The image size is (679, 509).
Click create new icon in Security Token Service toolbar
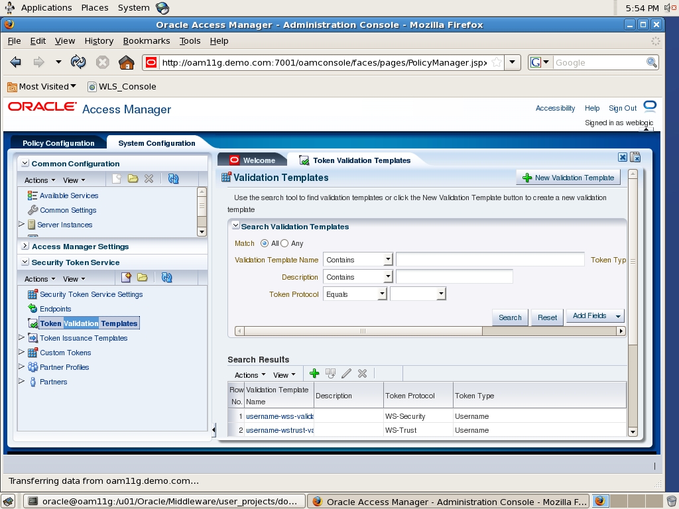click(x=126, y=278)
